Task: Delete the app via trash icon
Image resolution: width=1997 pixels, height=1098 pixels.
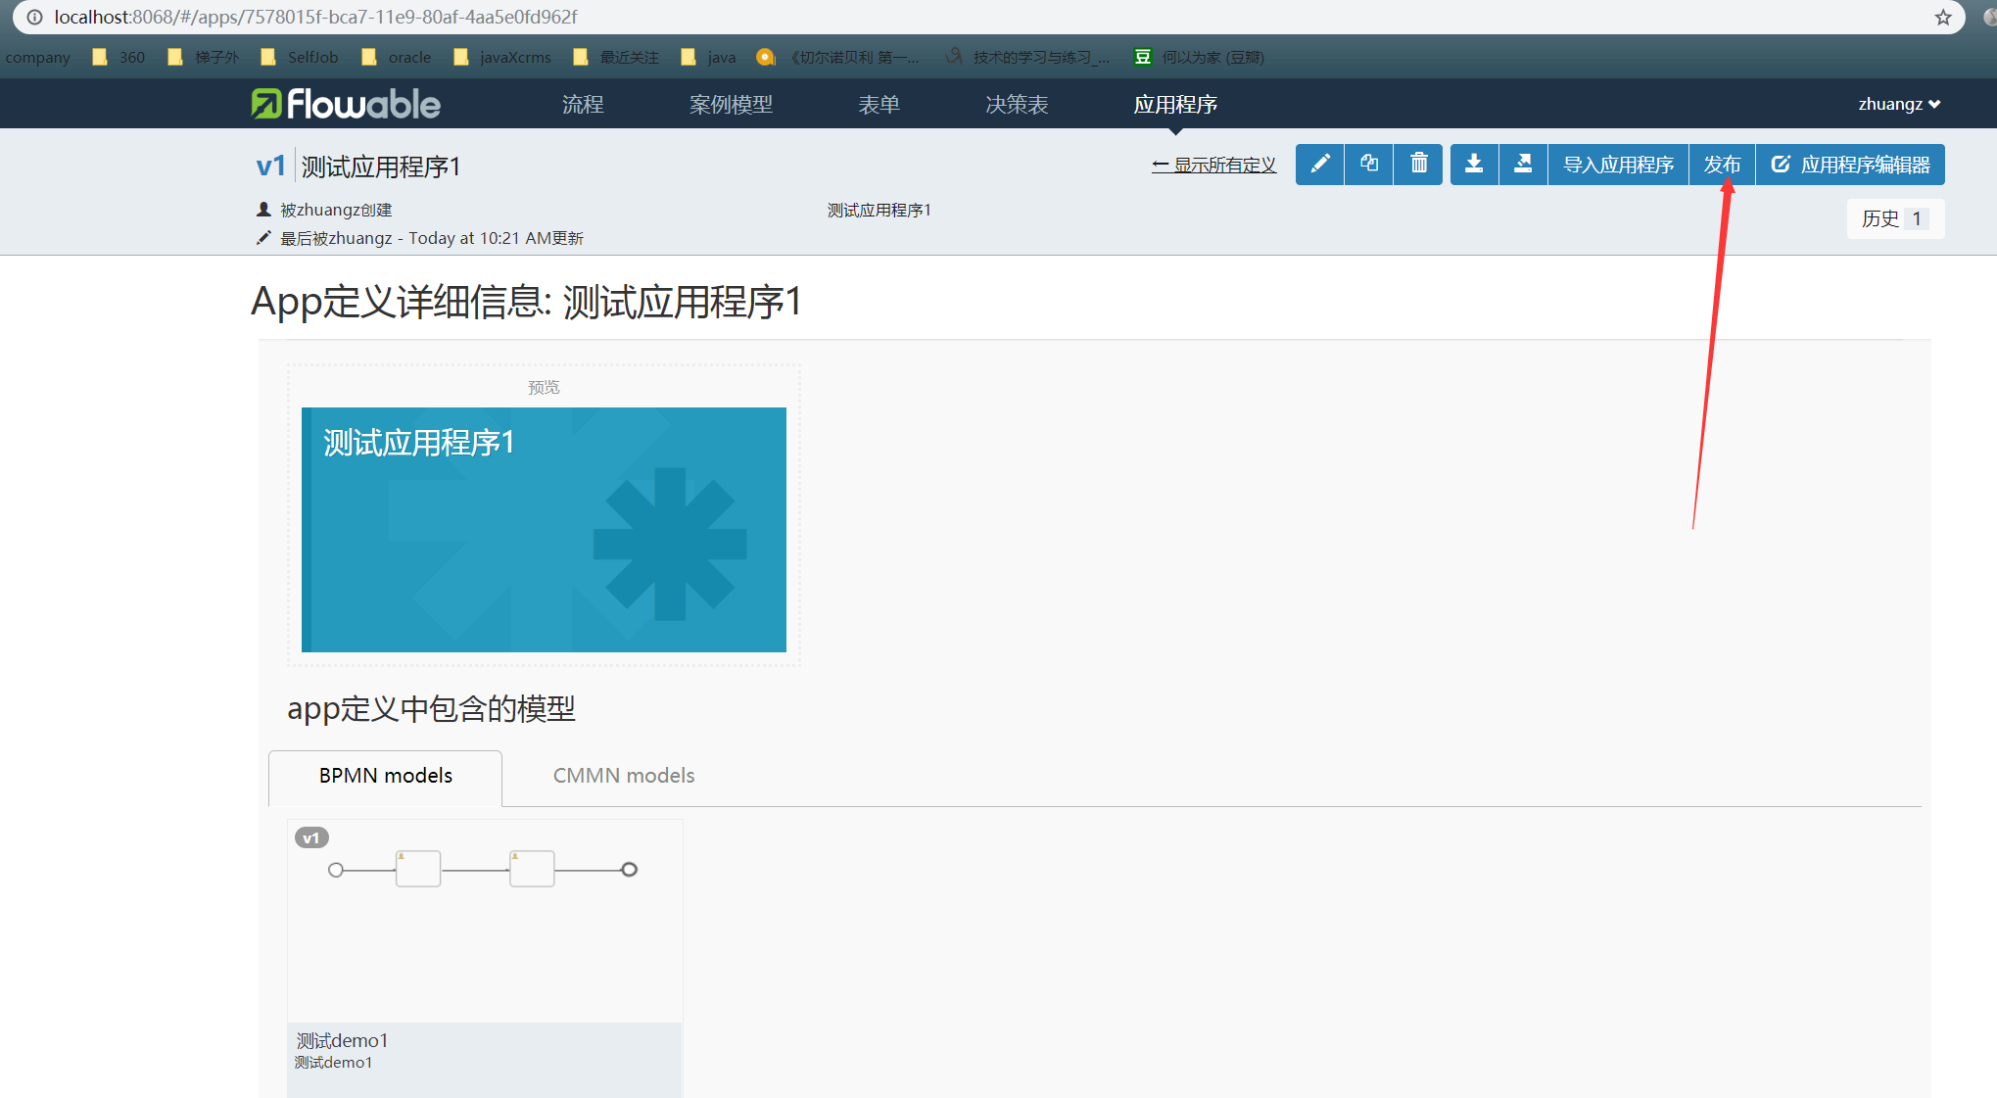Action: (x=1418, y=164)
